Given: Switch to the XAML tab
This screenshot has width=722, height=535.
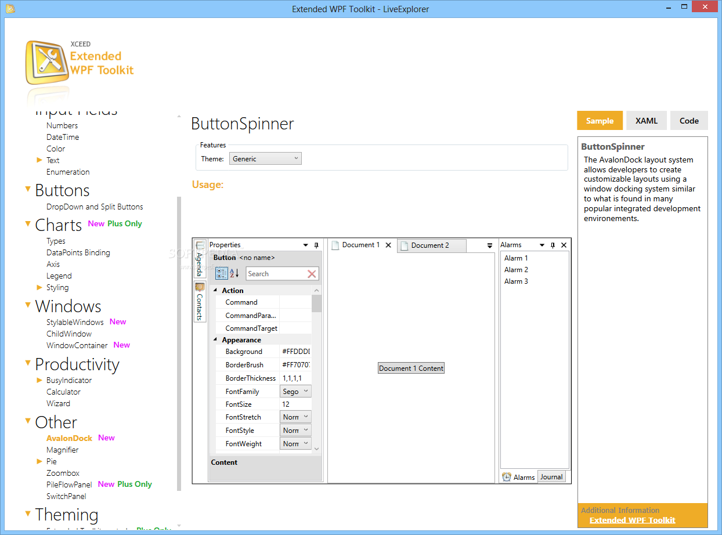Looking at the screenshot, I should pyautogui.click(x=647, y=121).
